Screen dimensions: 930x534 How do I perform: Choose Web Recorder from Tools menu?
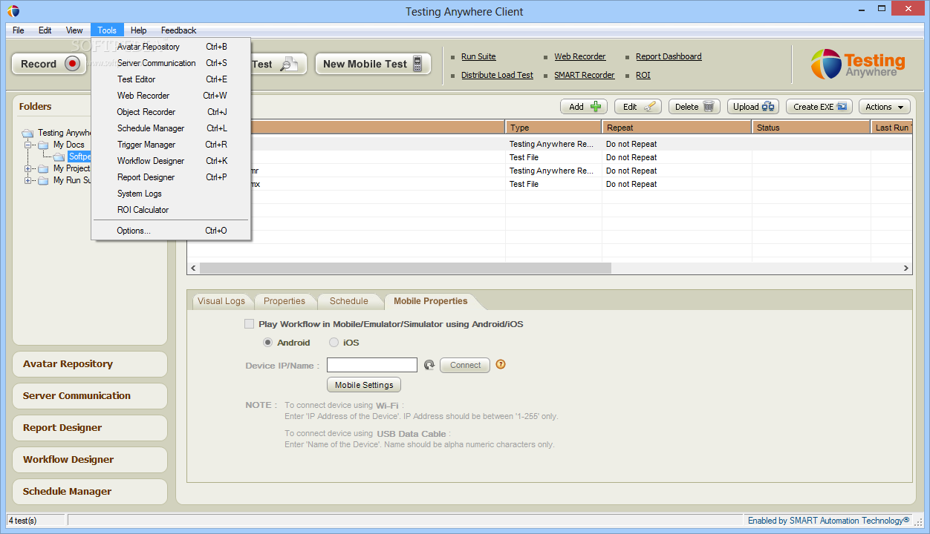[x=172, y=96]
